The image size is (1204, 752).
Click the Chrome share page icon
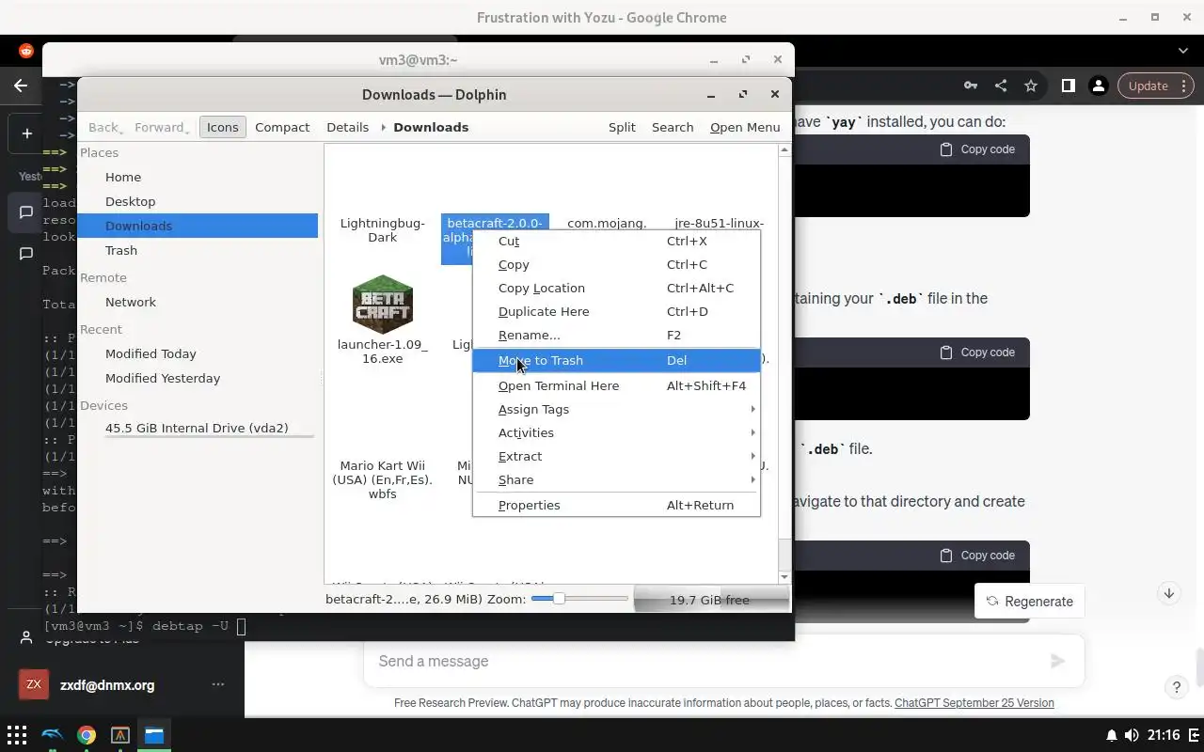(1000, 86)
